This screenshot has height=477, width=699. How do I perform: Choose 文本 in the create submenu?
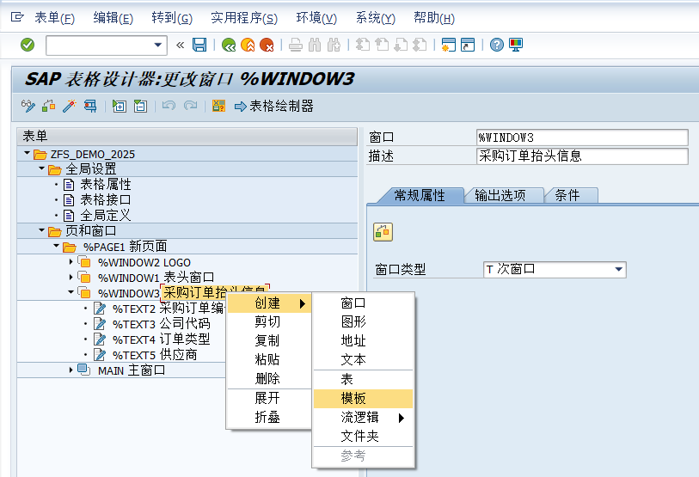tap(364, 360)
